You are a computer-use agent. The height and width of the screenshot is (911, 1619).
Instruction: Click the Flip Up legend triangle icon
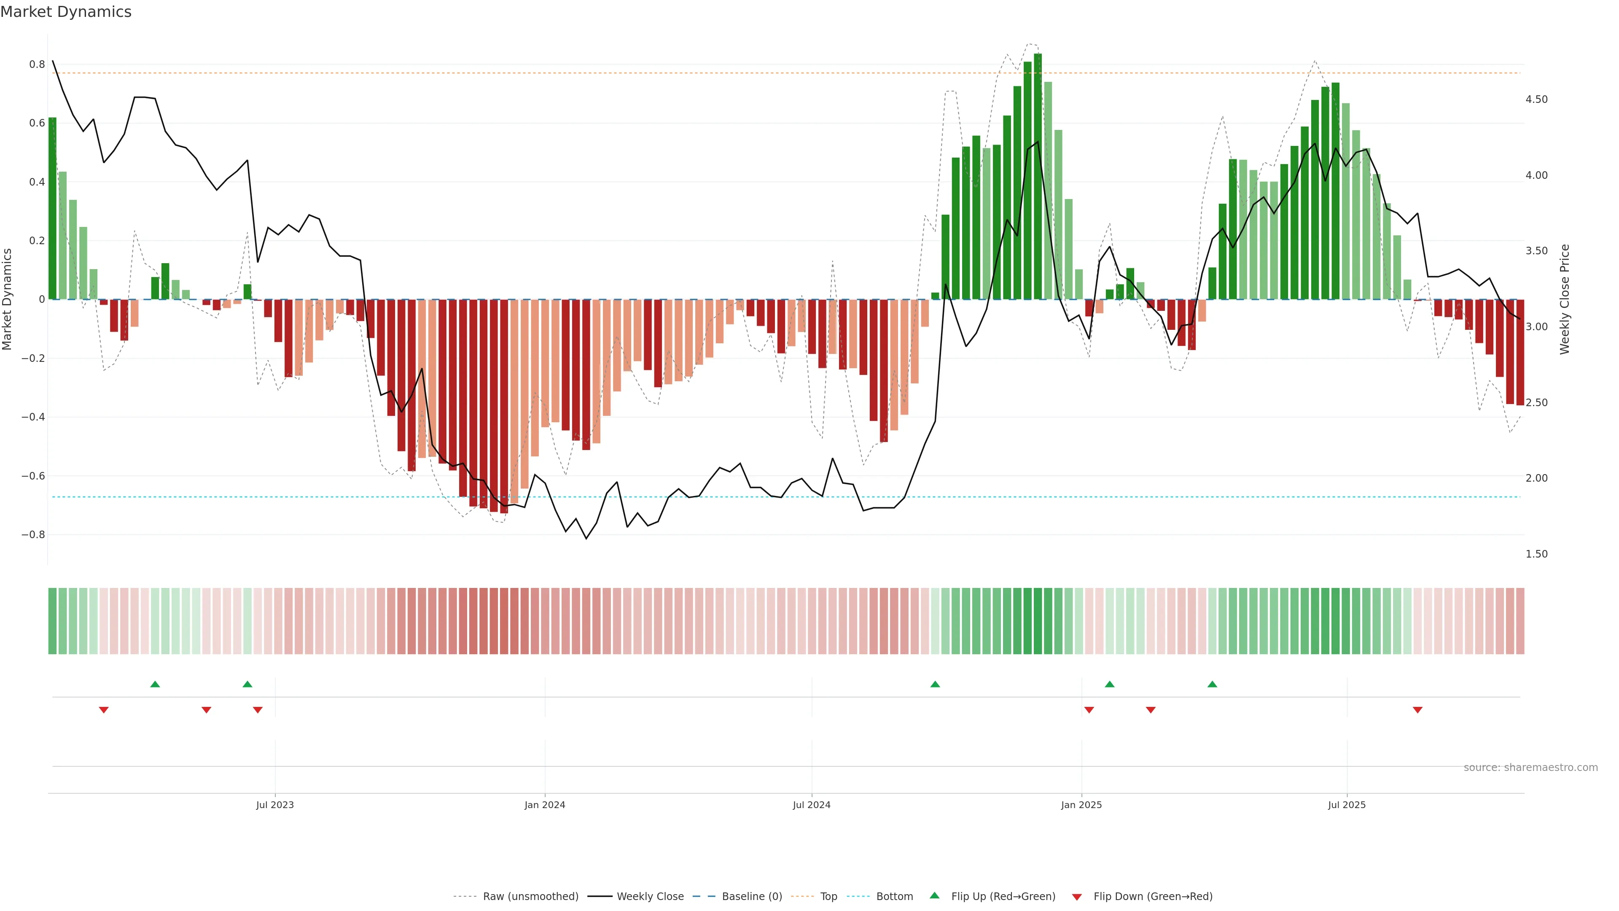(935, 895)
